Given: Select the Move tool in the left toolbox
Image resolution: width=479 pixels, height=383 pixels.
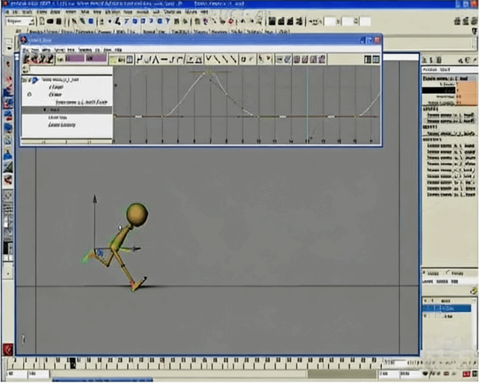Looking at the screenshot, I should tap(8, 92).
